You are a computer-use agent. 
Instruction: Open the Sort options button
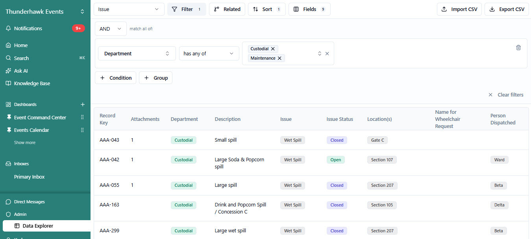[x=267, y=9]
